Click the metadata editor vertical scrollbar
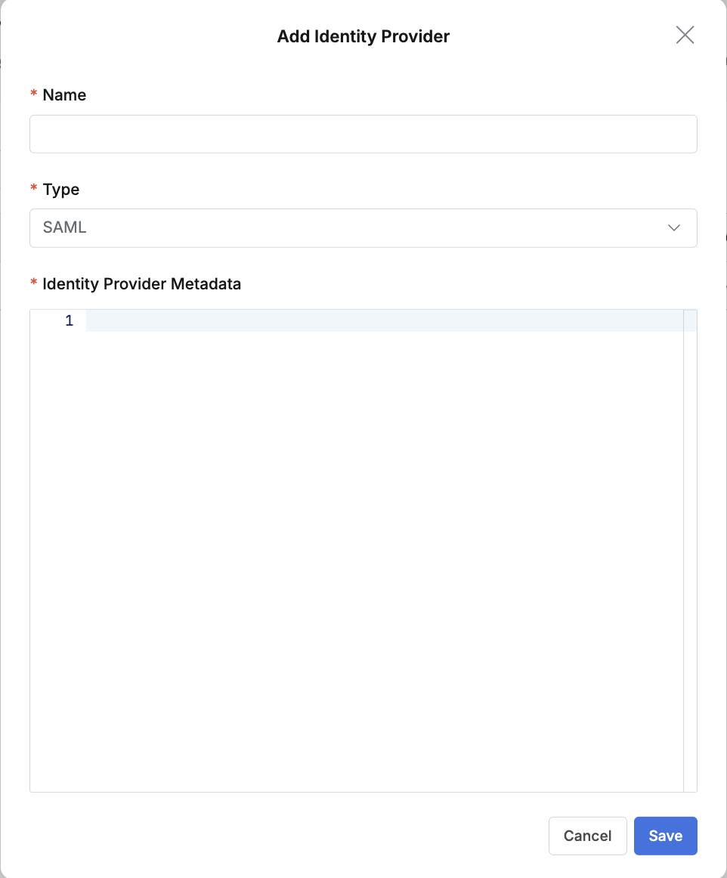Viewport: 727px width, 878px height. click(x=690, y=550)
